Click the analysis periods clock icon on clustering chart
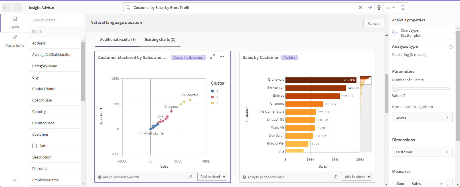 click(100, 177)
